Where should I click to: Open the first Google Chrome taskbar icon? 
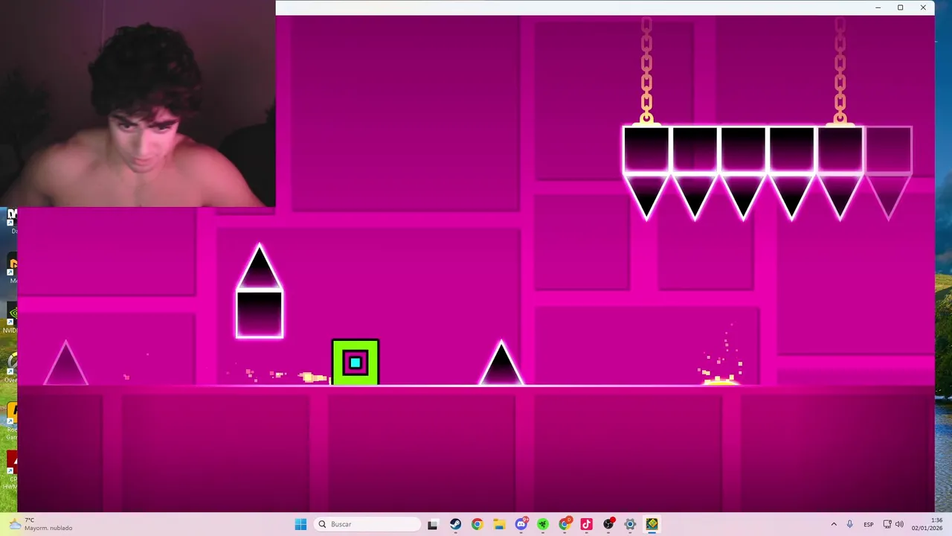477,524
